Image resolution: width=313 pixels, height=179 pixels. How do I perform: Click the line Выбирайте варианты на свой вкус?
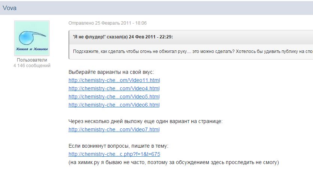(x=111, y=72)
